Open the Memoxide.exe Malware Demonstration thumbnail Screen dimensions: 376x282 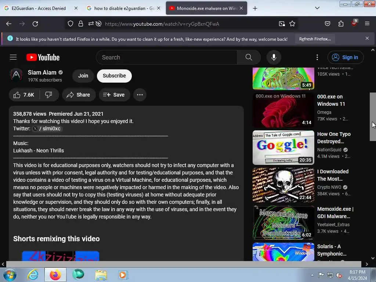tap(283, 223)
